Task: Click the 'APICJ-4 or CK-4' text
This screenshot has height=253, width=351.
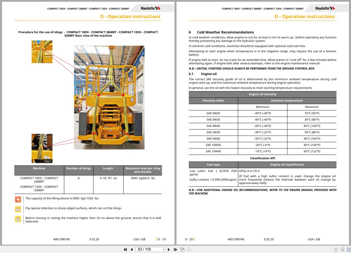Action: point(249,171)
